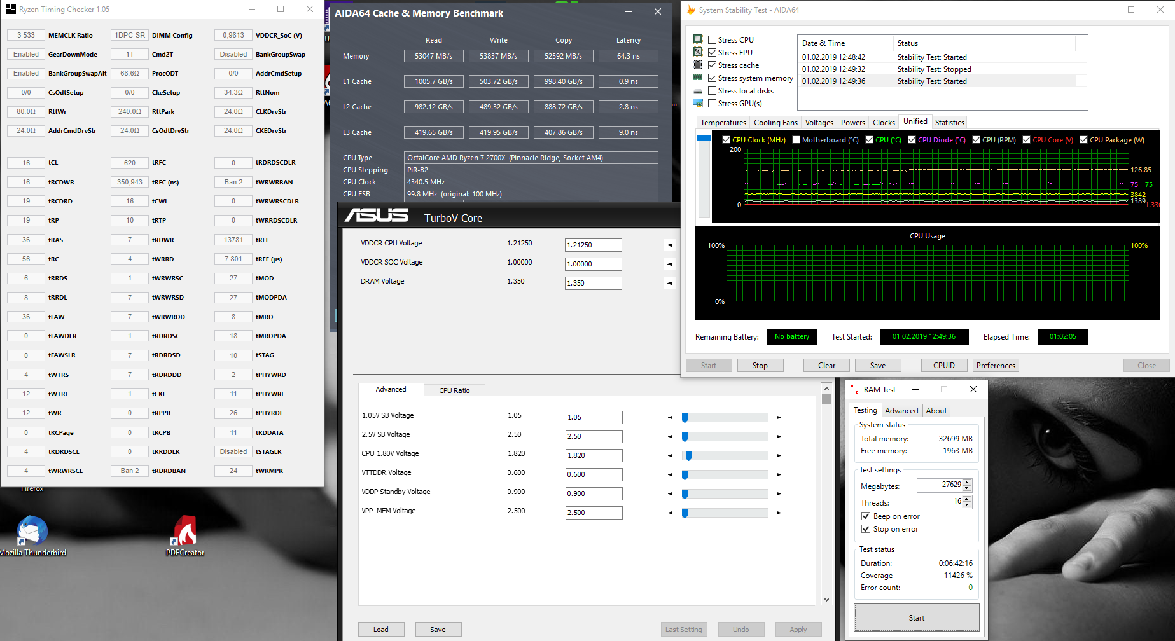Click the Stress CPU chip icon
Screen dimensions: 1175x641
(698, 39)
